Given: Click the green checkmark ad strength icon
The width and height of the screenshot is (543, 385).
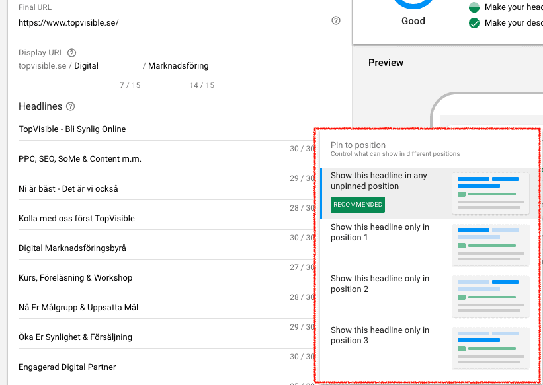Looking at the screenshot, I should tap(474, 23).
